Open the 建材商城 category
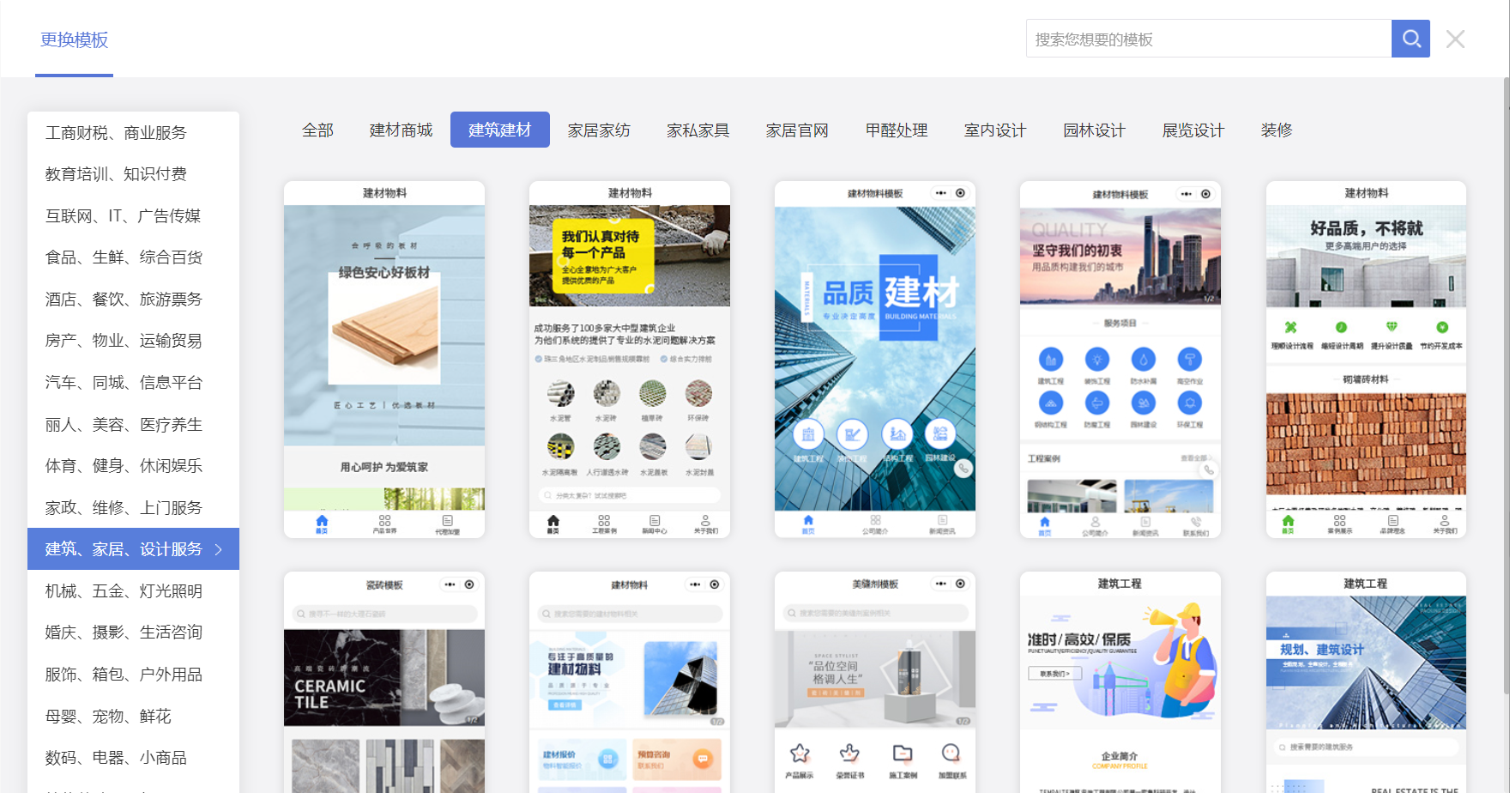Viewport: 1510px width, 793px height. click(401, 130)
